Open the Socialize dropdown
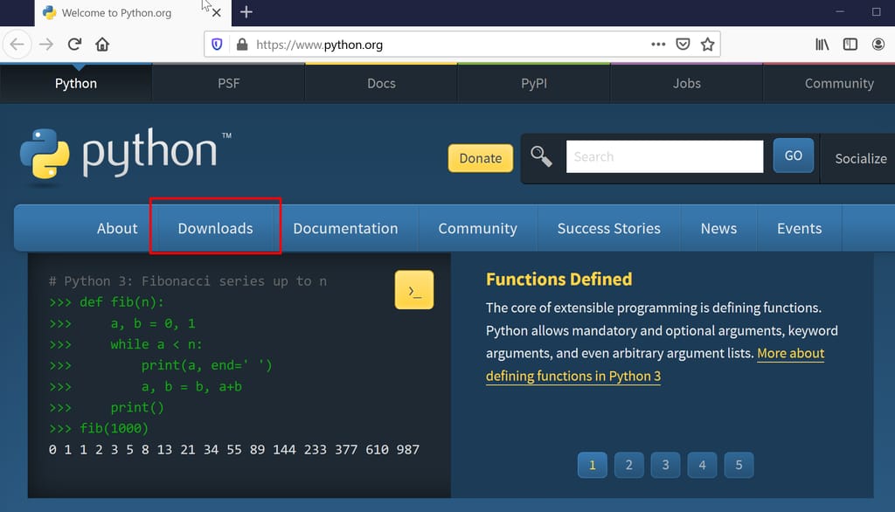Image resolution: width=895 pixels, height=512 pixels. (859, 158)
